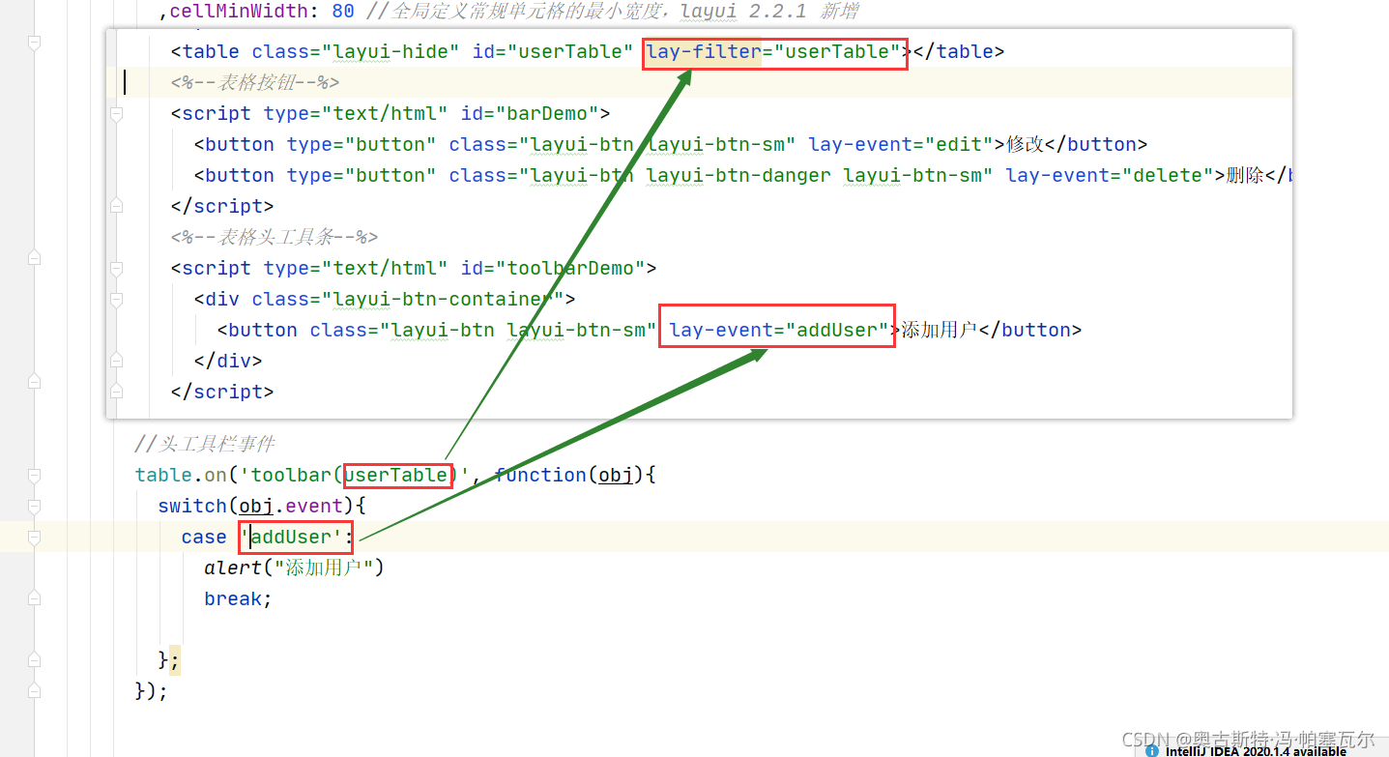Click the lay-filter="userTable" attribute

tap(774, 51)
